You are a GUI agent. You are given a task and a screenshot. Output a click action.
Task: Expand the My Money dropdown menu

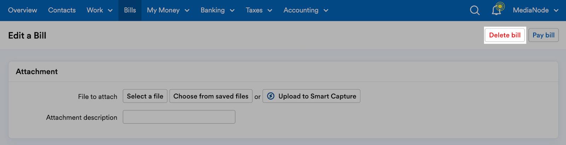(x=168, y=10)
